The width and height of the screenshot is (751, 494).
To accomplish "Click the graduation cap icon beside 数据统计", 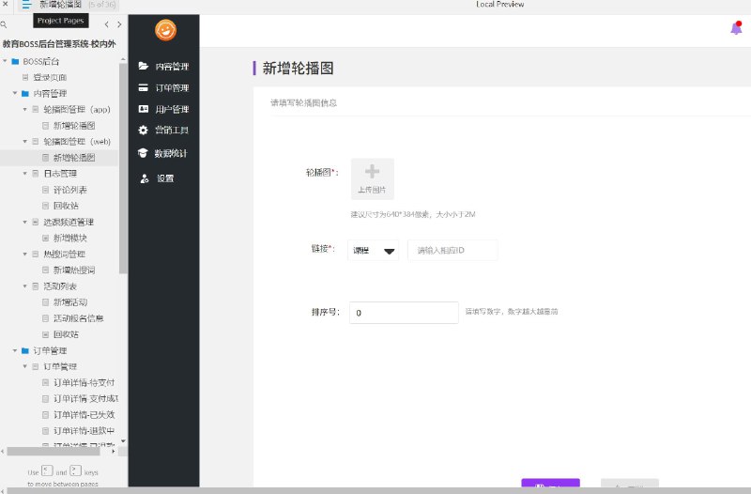I will tap(143, 153).
